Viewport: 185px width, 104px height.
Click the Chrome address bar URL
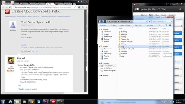click(x=43, y=7)
